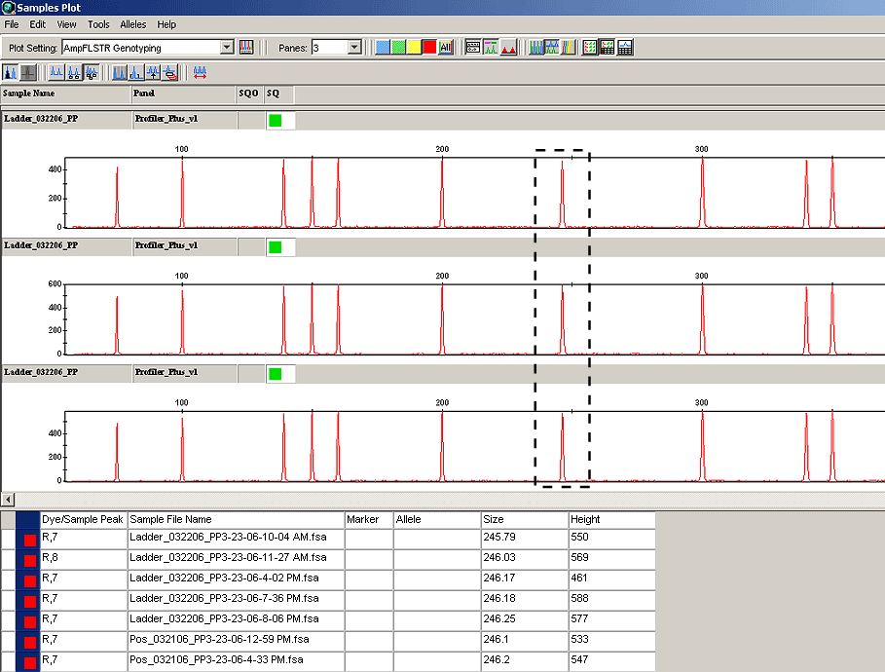885x672 pixels.
Task: Open the View menu
Action: tap(66, 24)
